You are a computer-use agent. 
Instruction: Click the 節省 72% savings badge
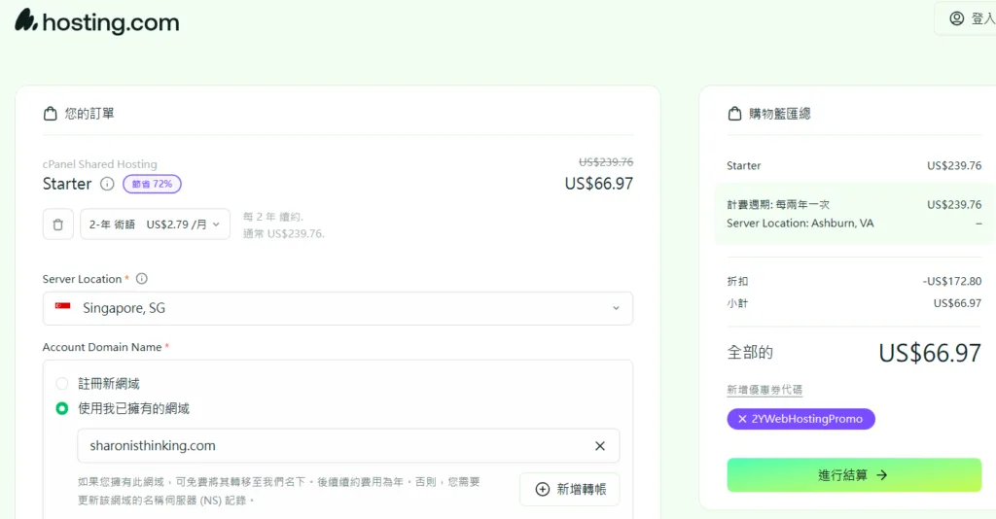pos(152,184)
